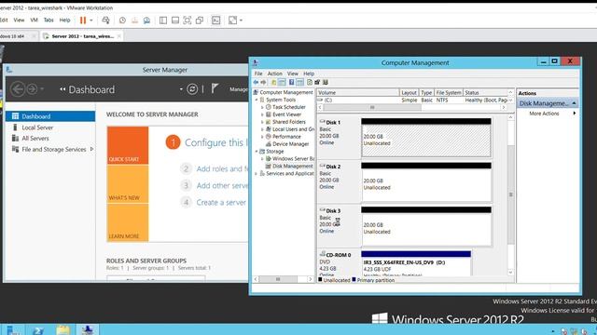Click the Configure this local server link
The height and width of the screenshot is (335, 597).
click(216, 142)
